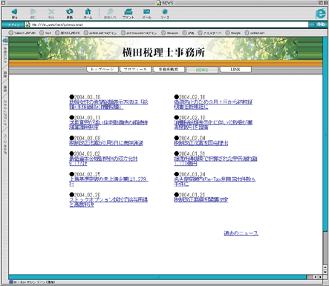329x286 pixels.
Task: Click the Forward arrow toolbar icon
Action: [x=33, y=13]
